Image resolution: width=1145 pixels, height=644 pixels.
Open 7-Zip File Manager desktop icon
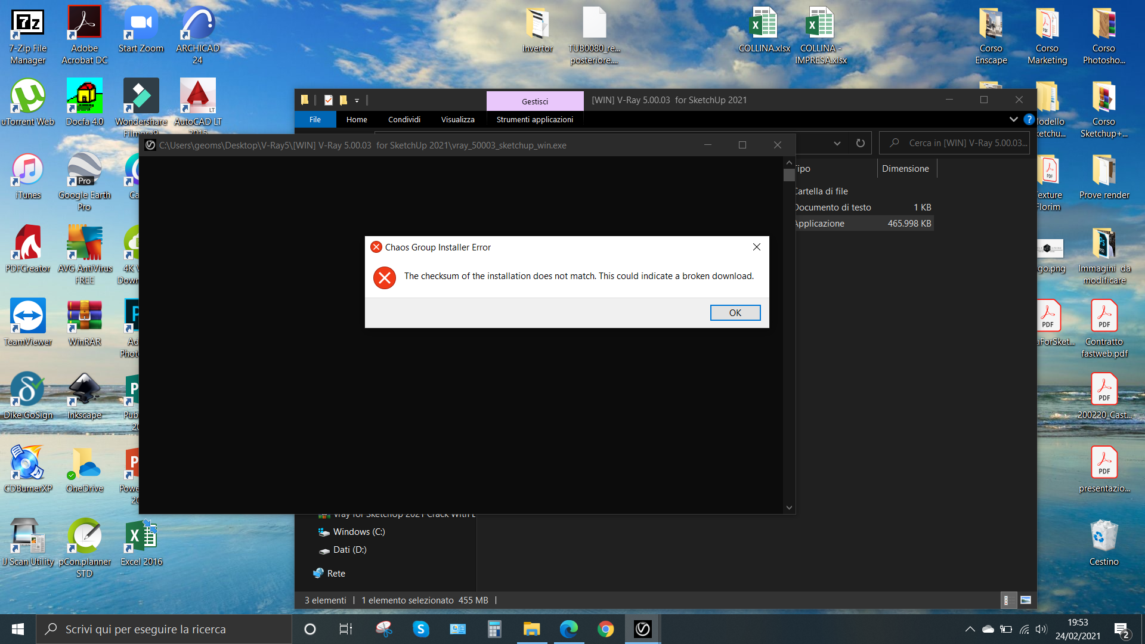click(28, 36)
